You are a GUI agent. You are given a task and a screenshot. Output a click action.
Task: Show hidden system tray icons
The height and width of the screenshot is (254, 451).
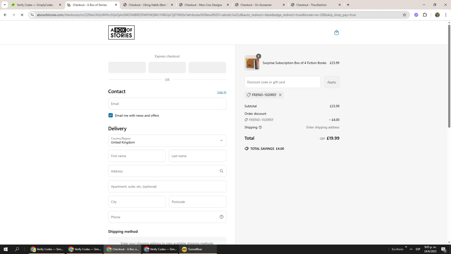click(411, 249)
